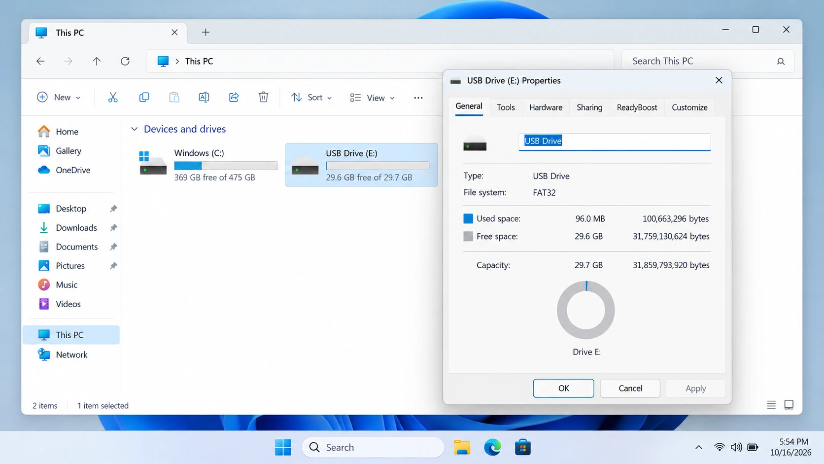Close the USB Drive Properties dialog

pos(719,80)
